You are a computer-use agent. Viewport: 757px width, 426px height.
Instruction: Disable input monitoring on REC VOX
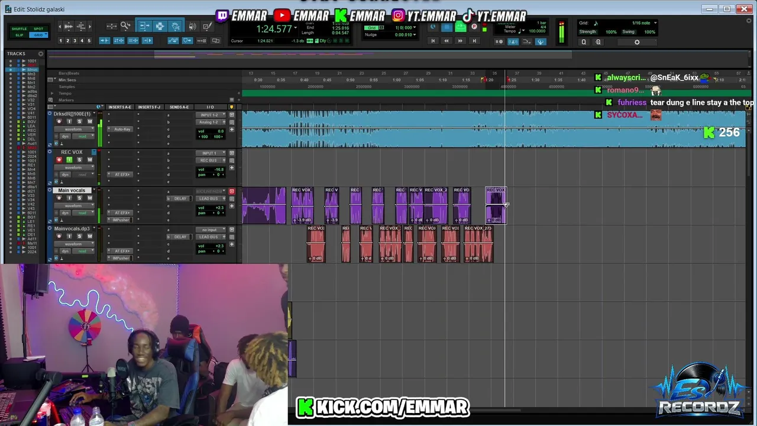click(x=69, y=160)
